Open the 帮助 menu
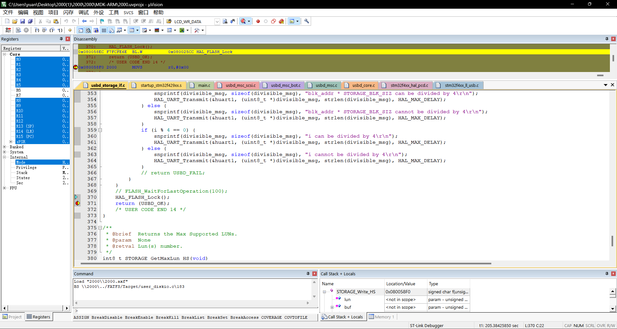 pos(158,13)
